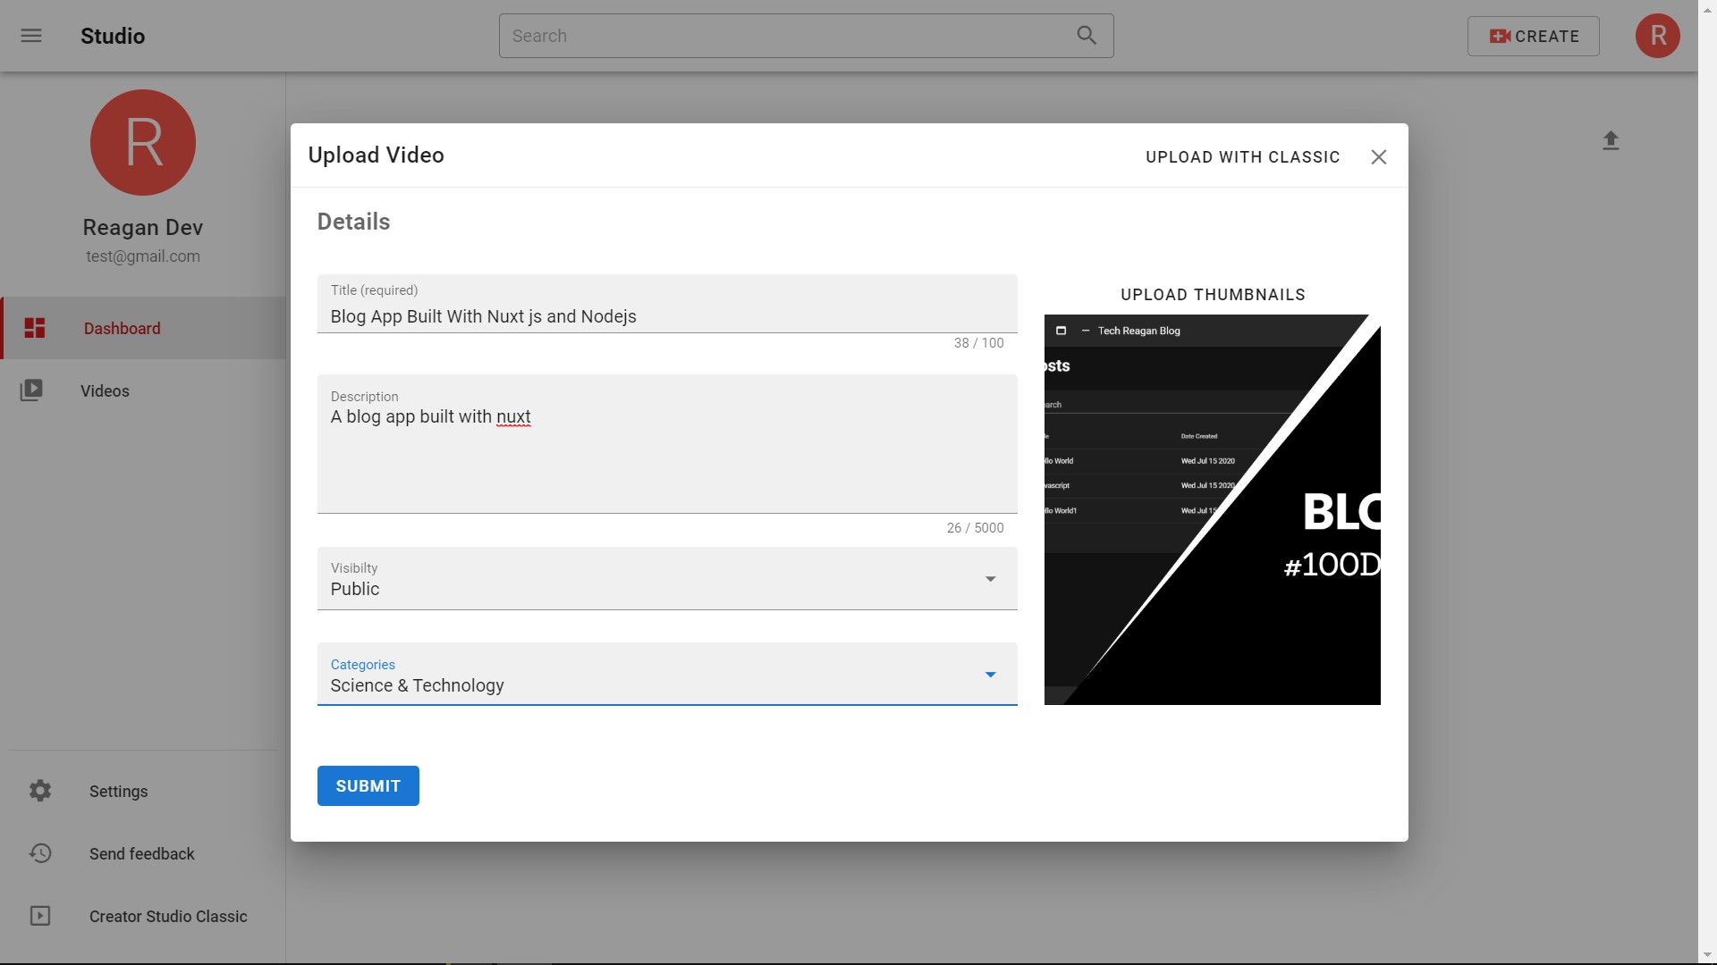Click the Creator Studio Classic play icon
The width and height of the screenshot is (1717, 965).
(40, 916)
